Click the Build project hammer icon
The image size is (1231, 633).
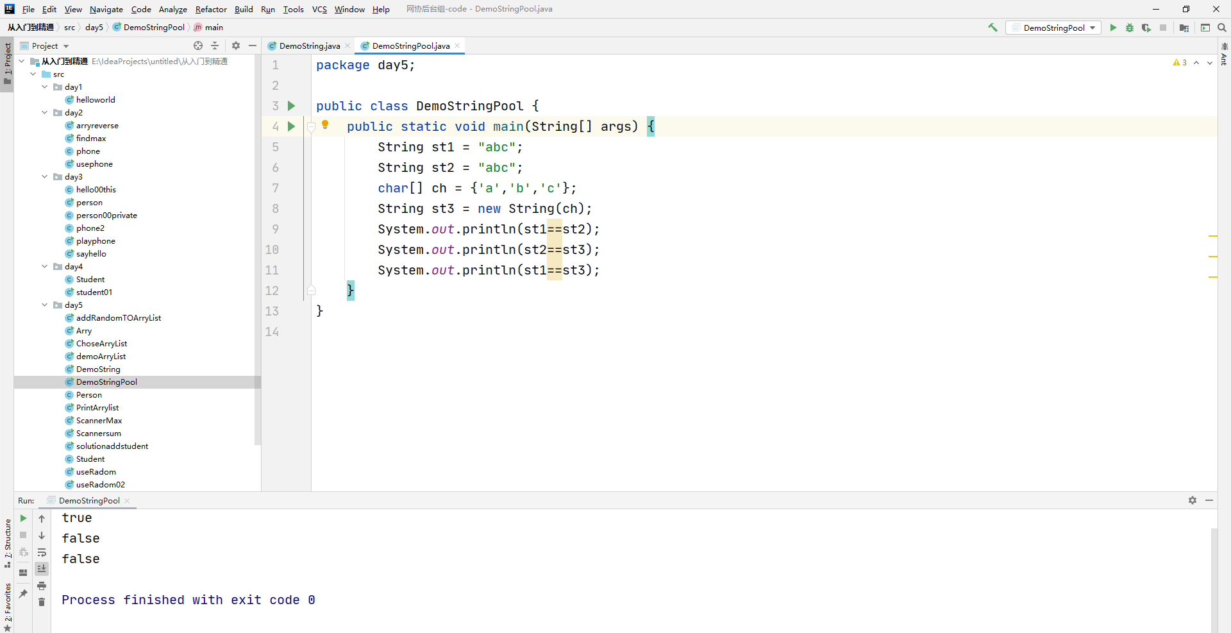coord(992,28)
